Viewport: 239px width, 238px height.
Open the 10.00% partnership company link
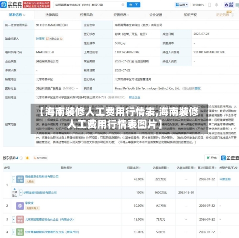(52, 232)
